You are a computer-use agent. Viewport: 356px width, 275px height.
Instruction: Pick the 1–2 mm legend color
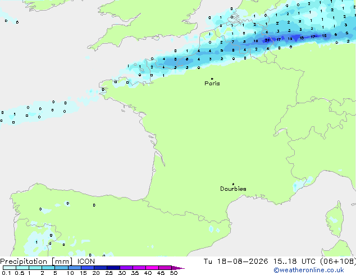35,268
